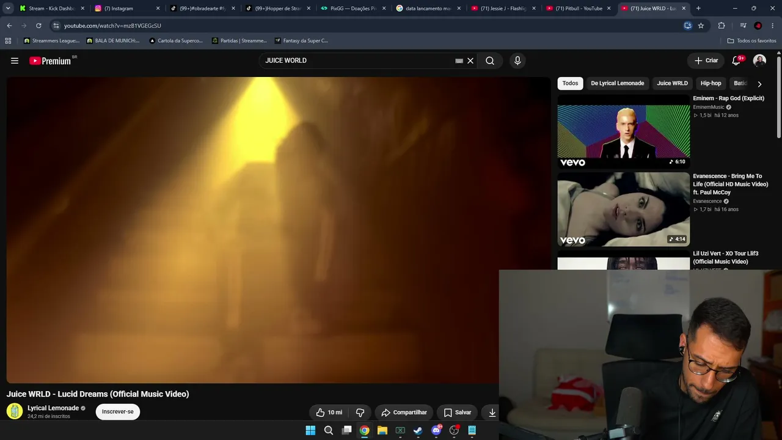This screenshot has width=782, height=440.
Task: Subscribe with the Inscrever-se button
Action: 118,412
